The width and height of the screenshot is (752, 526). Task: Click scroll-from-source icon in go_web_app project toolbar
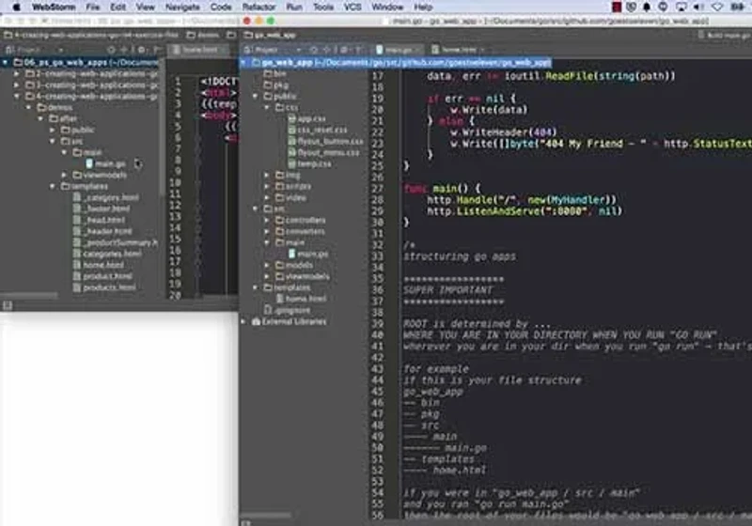(314, 50)
